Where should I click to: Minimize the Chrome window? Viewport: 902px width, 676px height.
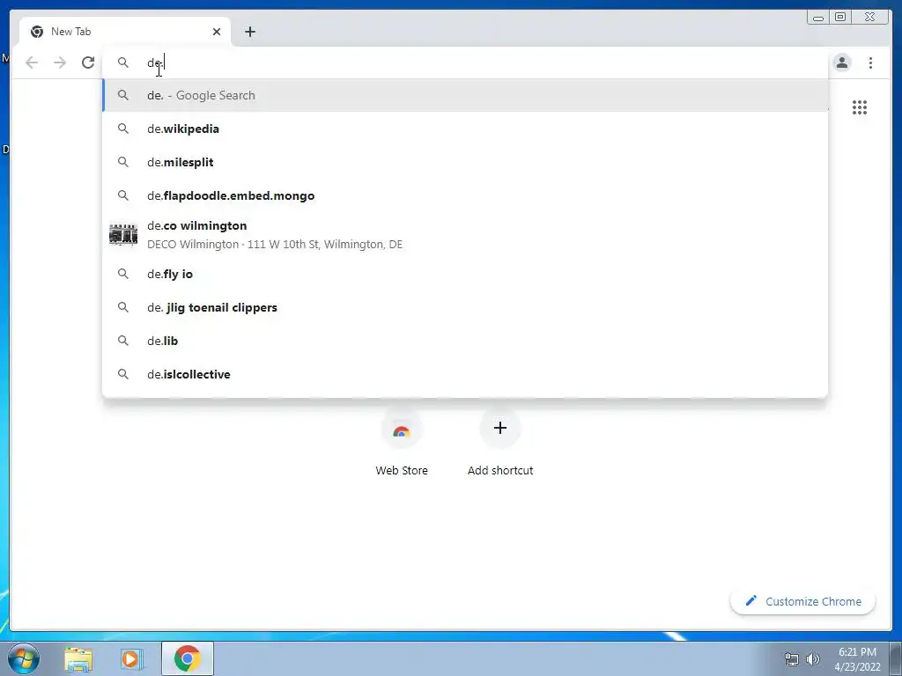click(x=818, y=18)
